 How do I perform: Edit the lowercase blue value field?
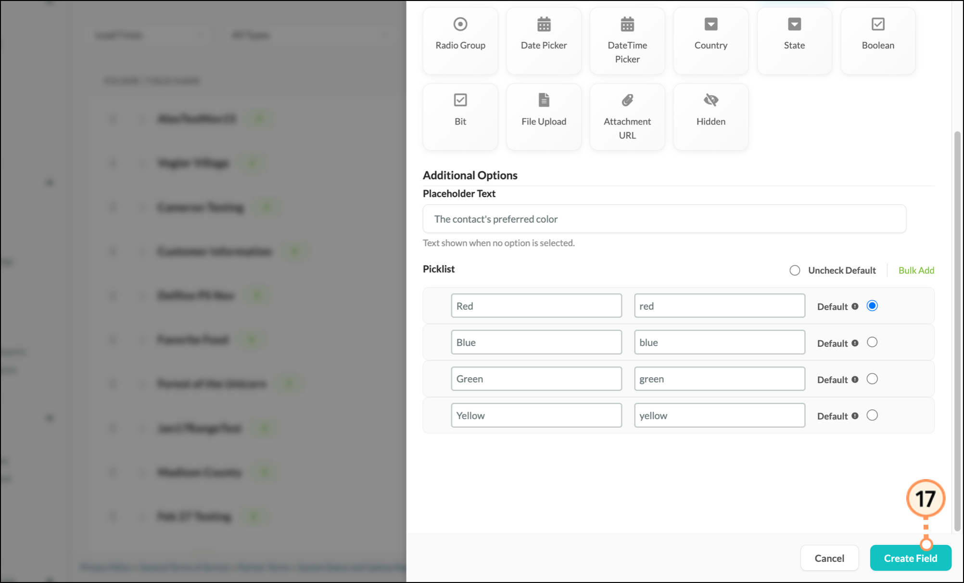click(719, 342)
